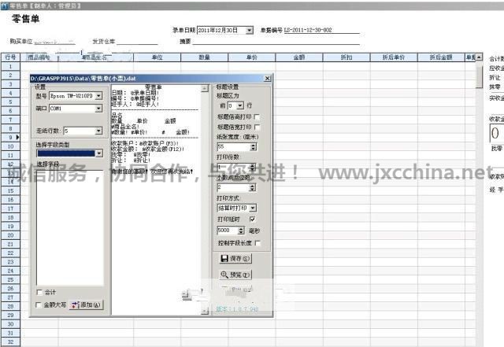Toggle the 打印延时 checkbox
Viewport: 504px width, 347px height.
click(x=252, y=219)
